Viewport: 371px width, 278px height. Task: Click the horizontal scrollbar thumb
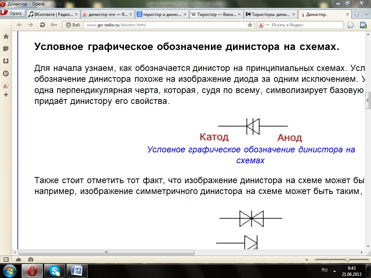click(x=107, y=252)
